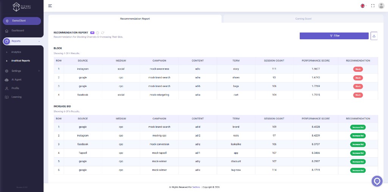
Task: Open the Learning menu item
Action: 17,97
